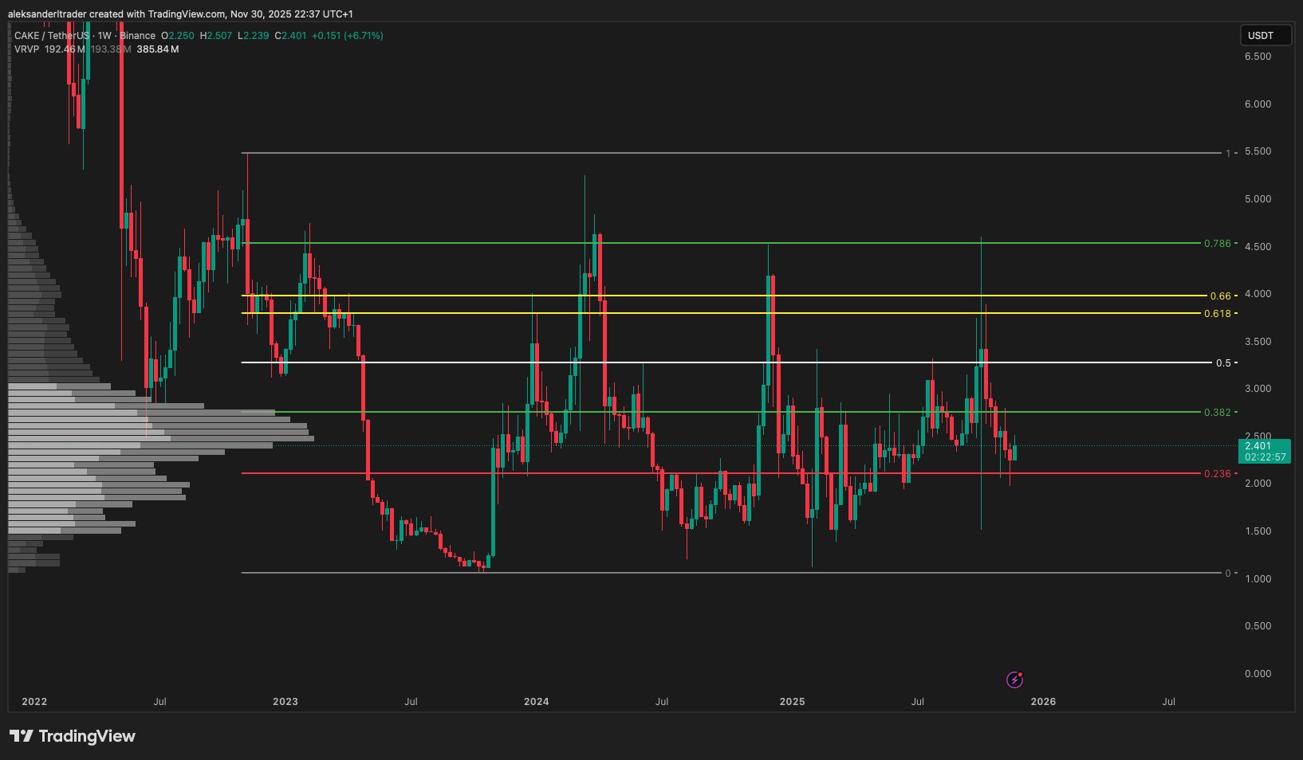The height and width of the screenshot is (760, 1303).
Task: Click the current price label 2.401
Action: click(1264, 446)
